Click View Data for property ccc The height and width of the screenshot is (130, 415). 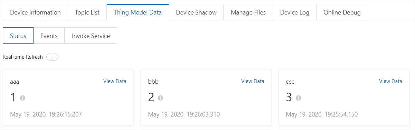(x=390, y=81)
